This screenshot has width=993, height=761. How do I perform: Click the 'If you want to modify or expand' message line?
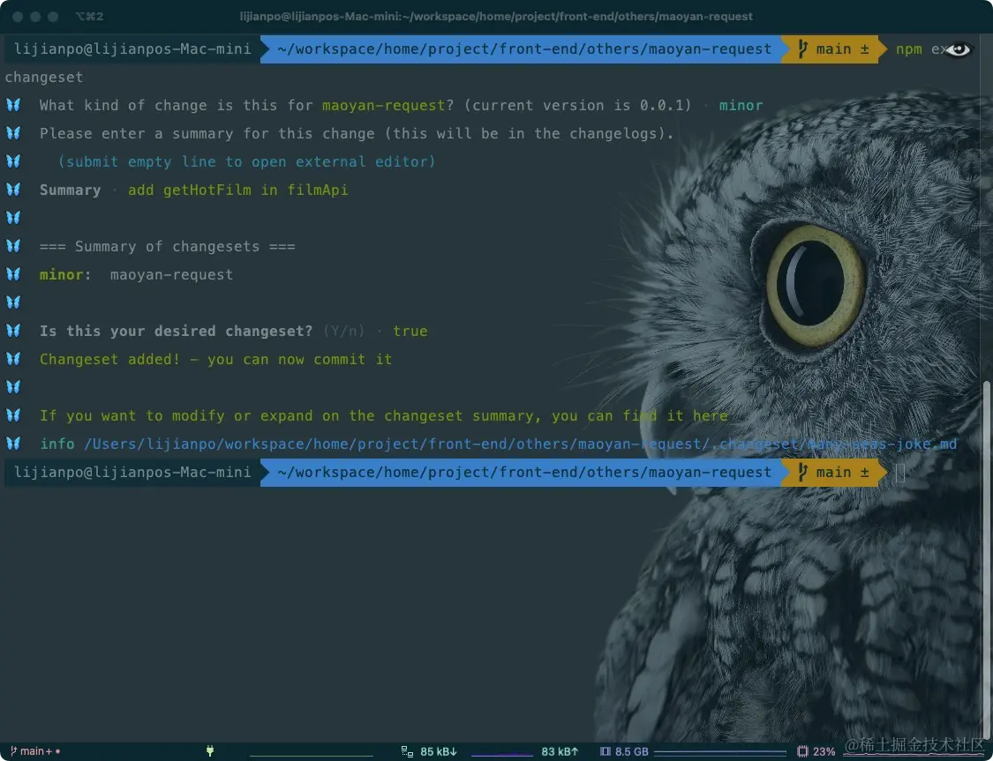tap(383, 415)
